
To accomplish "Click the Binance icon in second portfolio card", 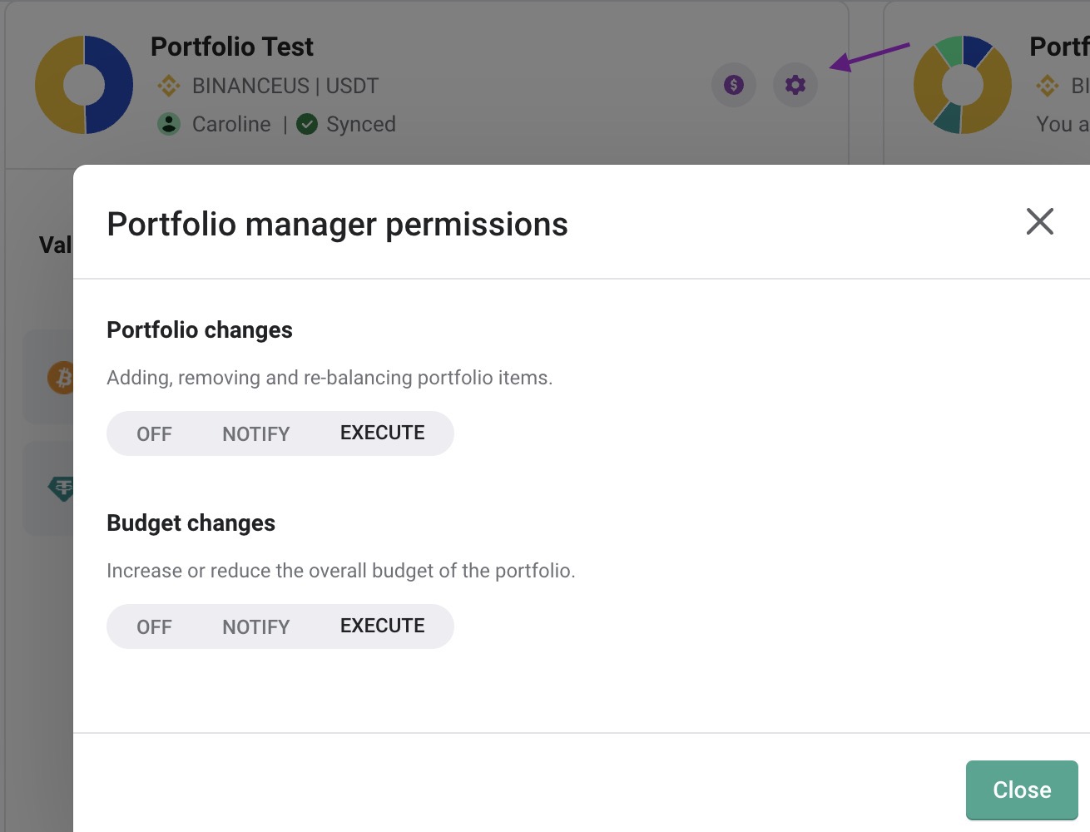I will coord(1048,86).
